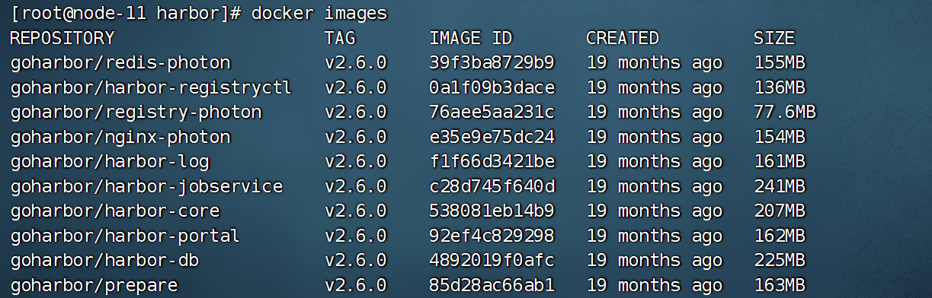Click the 161MB size value
The height and width of the screenshot is (298, 932).
(x=780, y=162)
